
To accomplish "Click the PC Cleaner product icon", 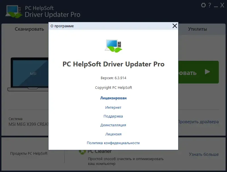I will click(82, 152).
